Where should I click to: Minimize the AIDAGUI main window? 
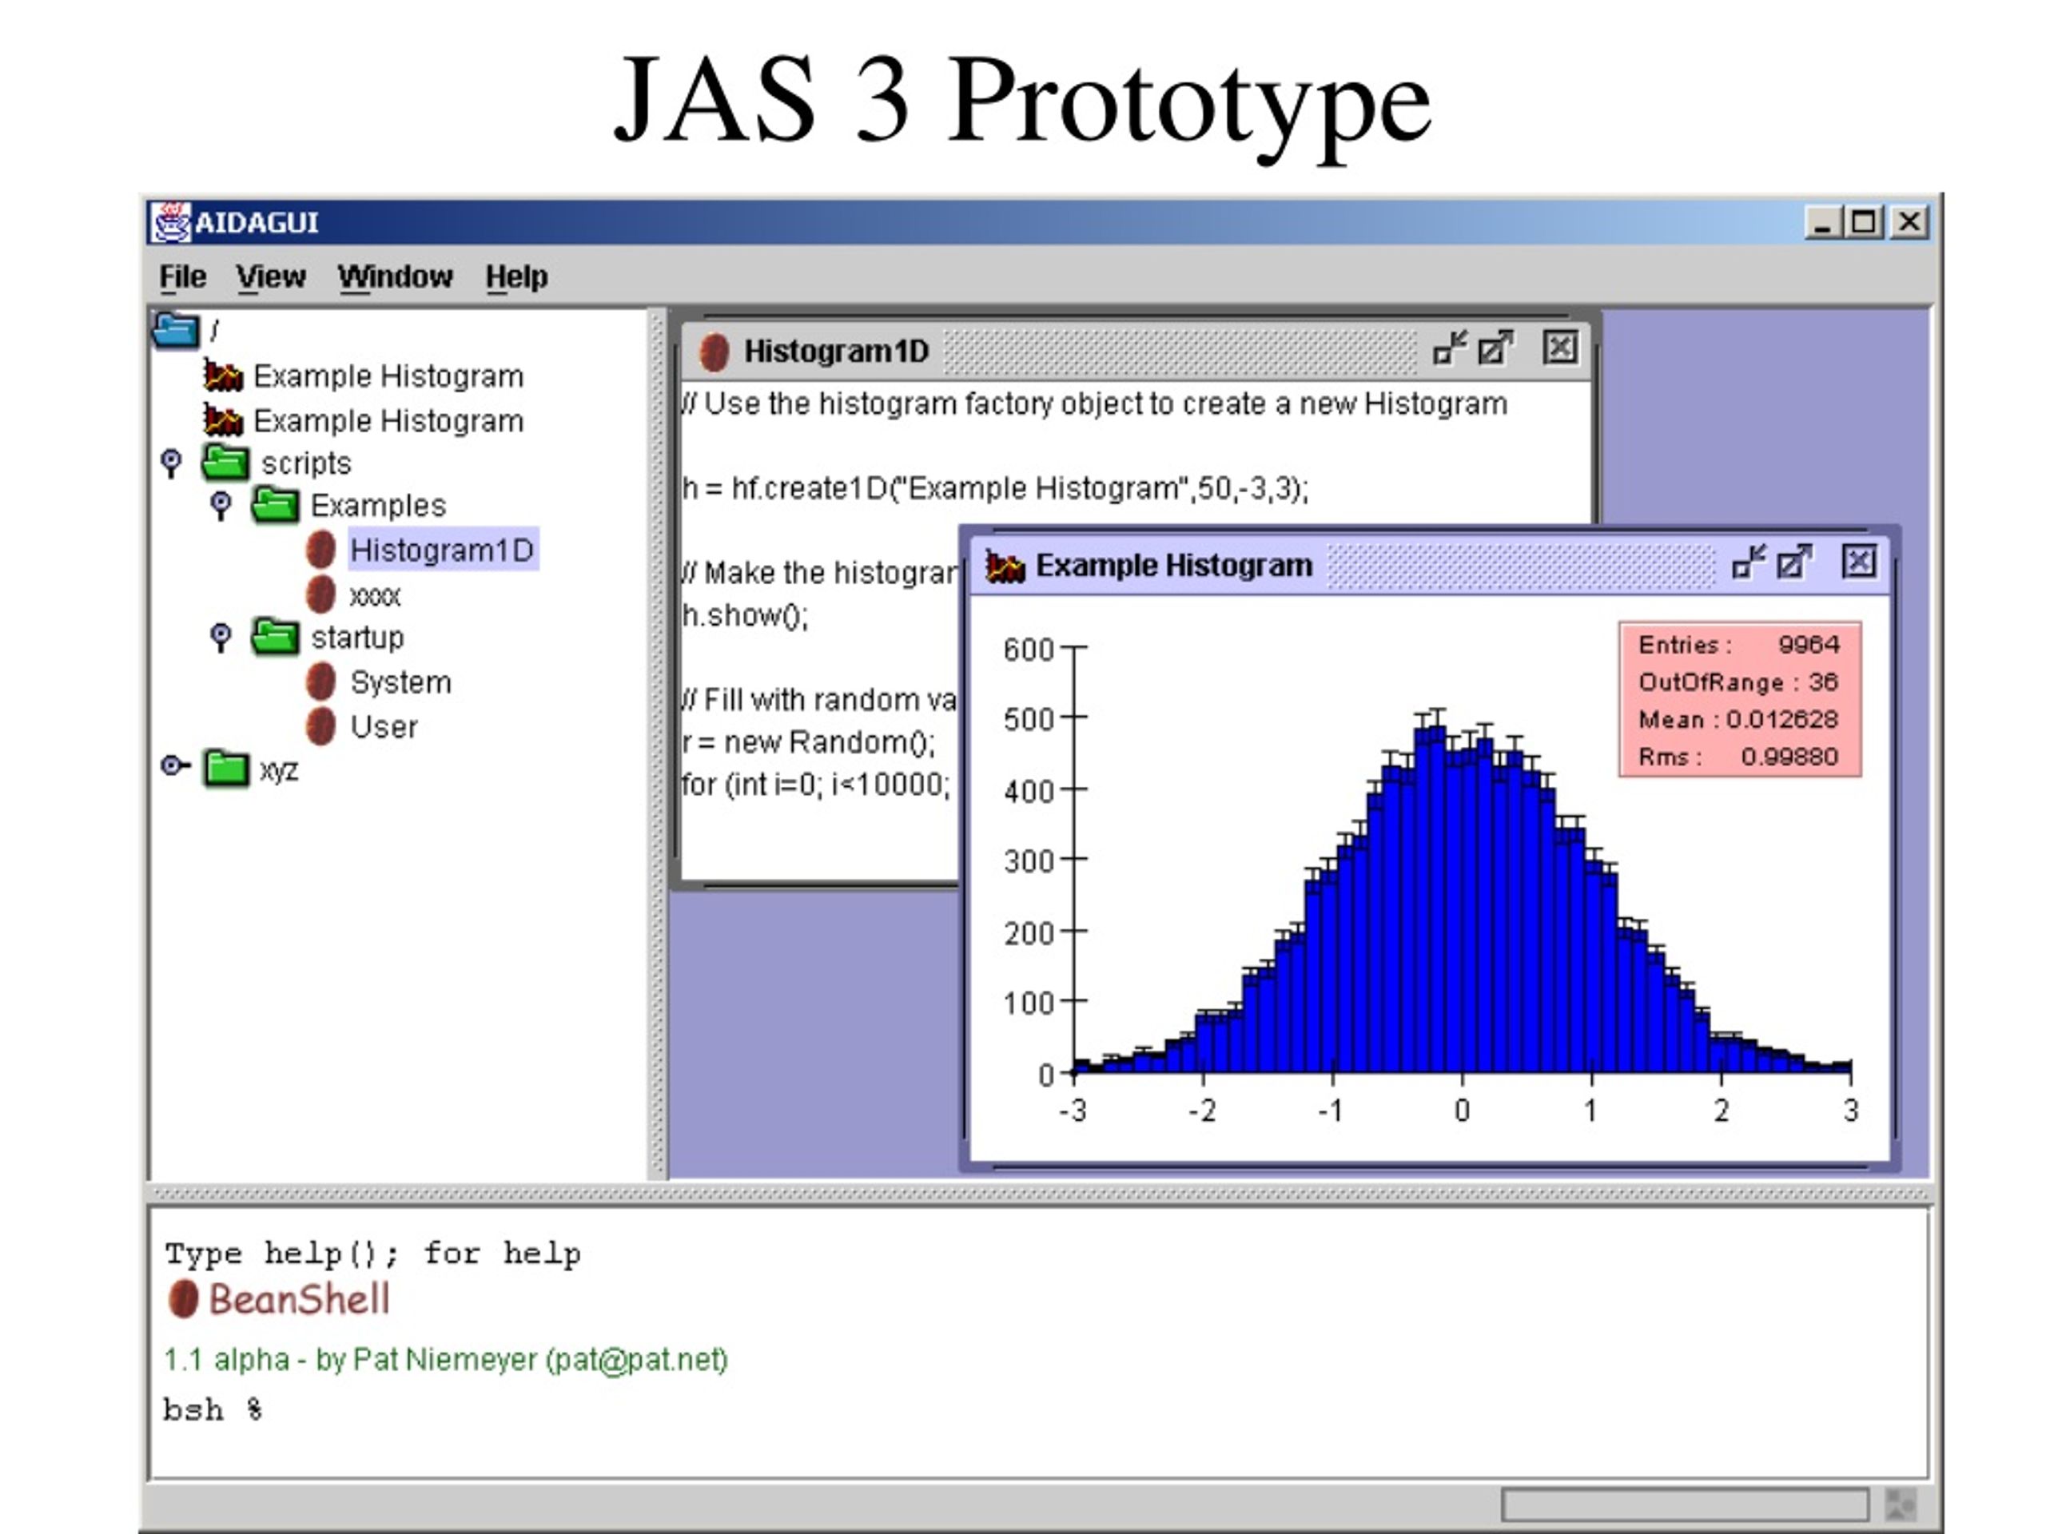point(1821,223)
